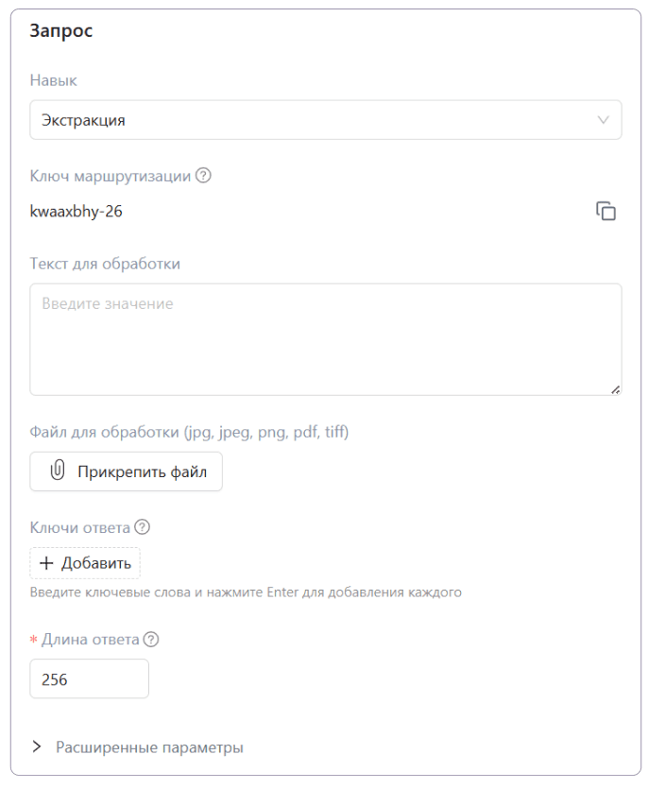
Task: Click into the Длина ответа field with 256
Action: [89, 678]
